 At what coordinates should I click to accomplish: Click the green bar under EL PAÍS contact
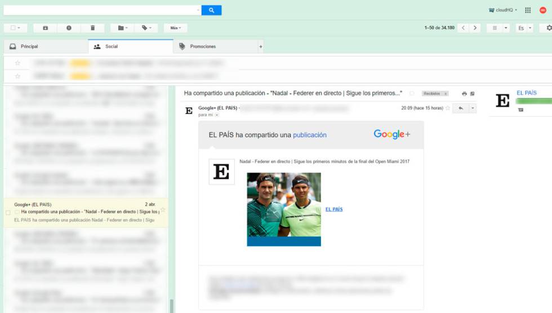pyautogui.click(x=534, y=101)
